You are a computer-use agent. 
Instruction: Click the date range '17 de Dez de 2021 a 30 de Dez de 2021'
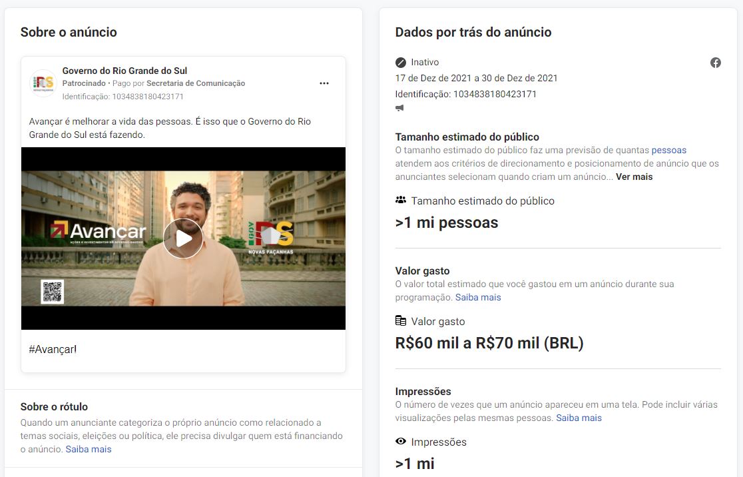click(x=476, y=78)
